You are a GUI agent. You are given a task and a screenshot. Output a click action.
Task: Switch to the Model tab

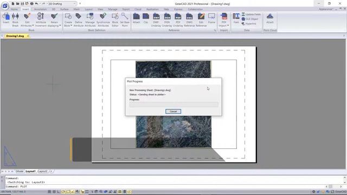(20, 171)
